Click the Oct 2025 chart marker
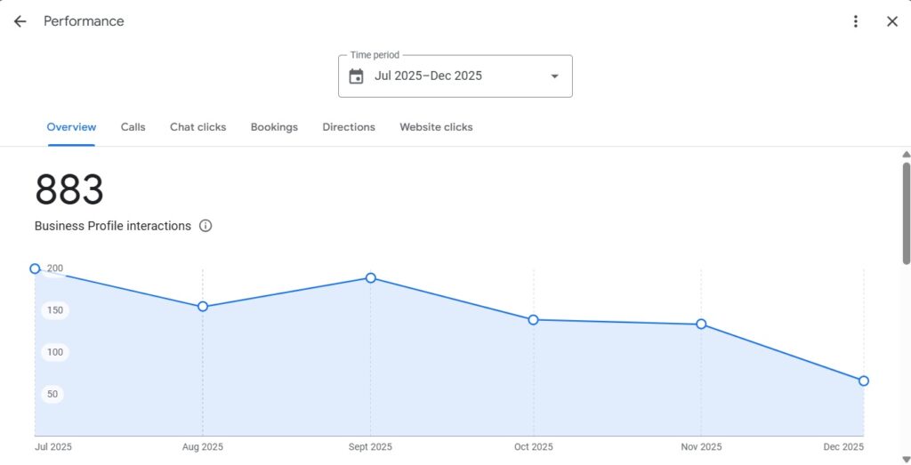 (x=534, y=320)
